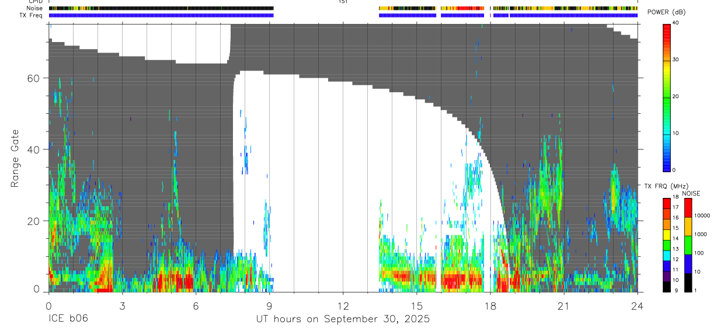Click NOISE scale value "100"

(699, 253)
